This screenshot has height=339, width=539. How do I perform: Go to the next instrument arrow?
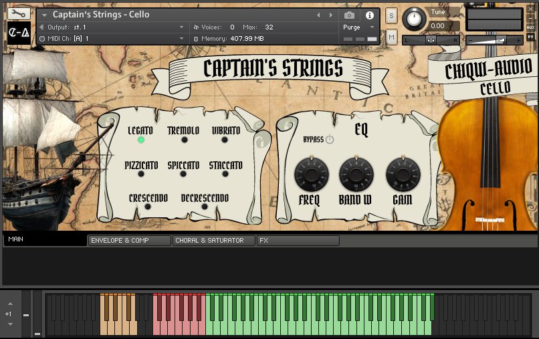tap(330, 15)
